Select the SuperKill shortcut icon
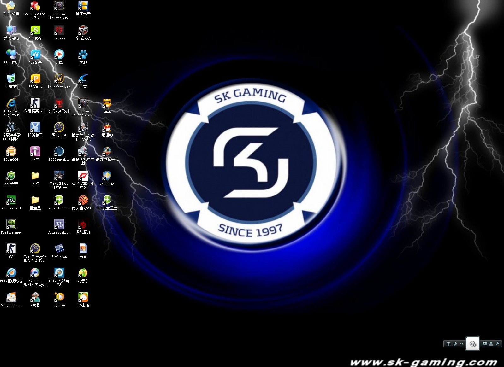 pos(59,200)
